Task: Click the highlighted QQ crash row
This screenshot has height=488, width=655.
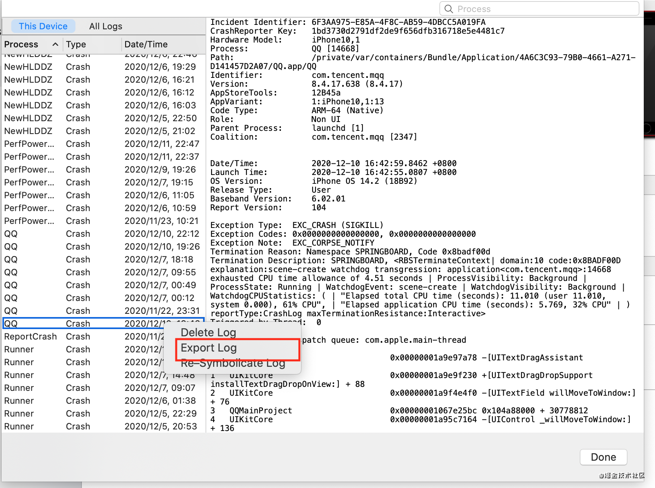Action: pyautogui.click(x=104, y=323)
